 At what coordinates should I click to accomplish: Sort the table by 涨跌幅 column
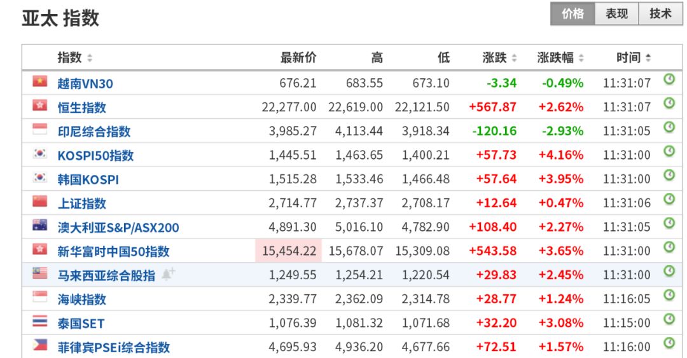tap(560, 58)
